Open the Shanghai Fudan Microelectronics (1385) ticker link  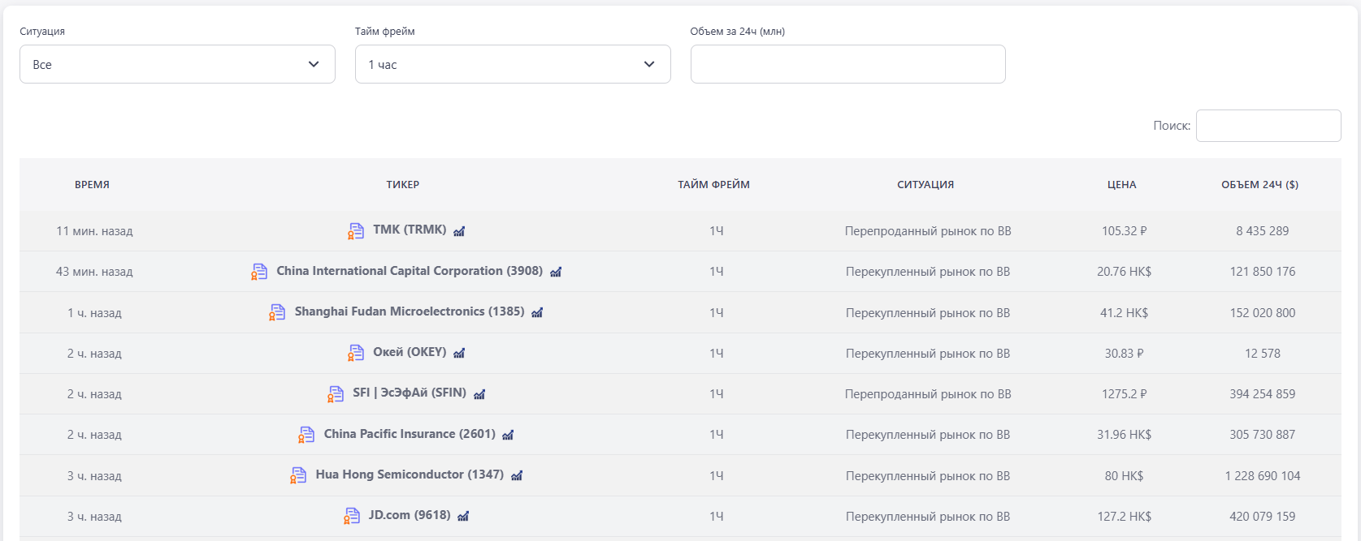pos(409,311)
